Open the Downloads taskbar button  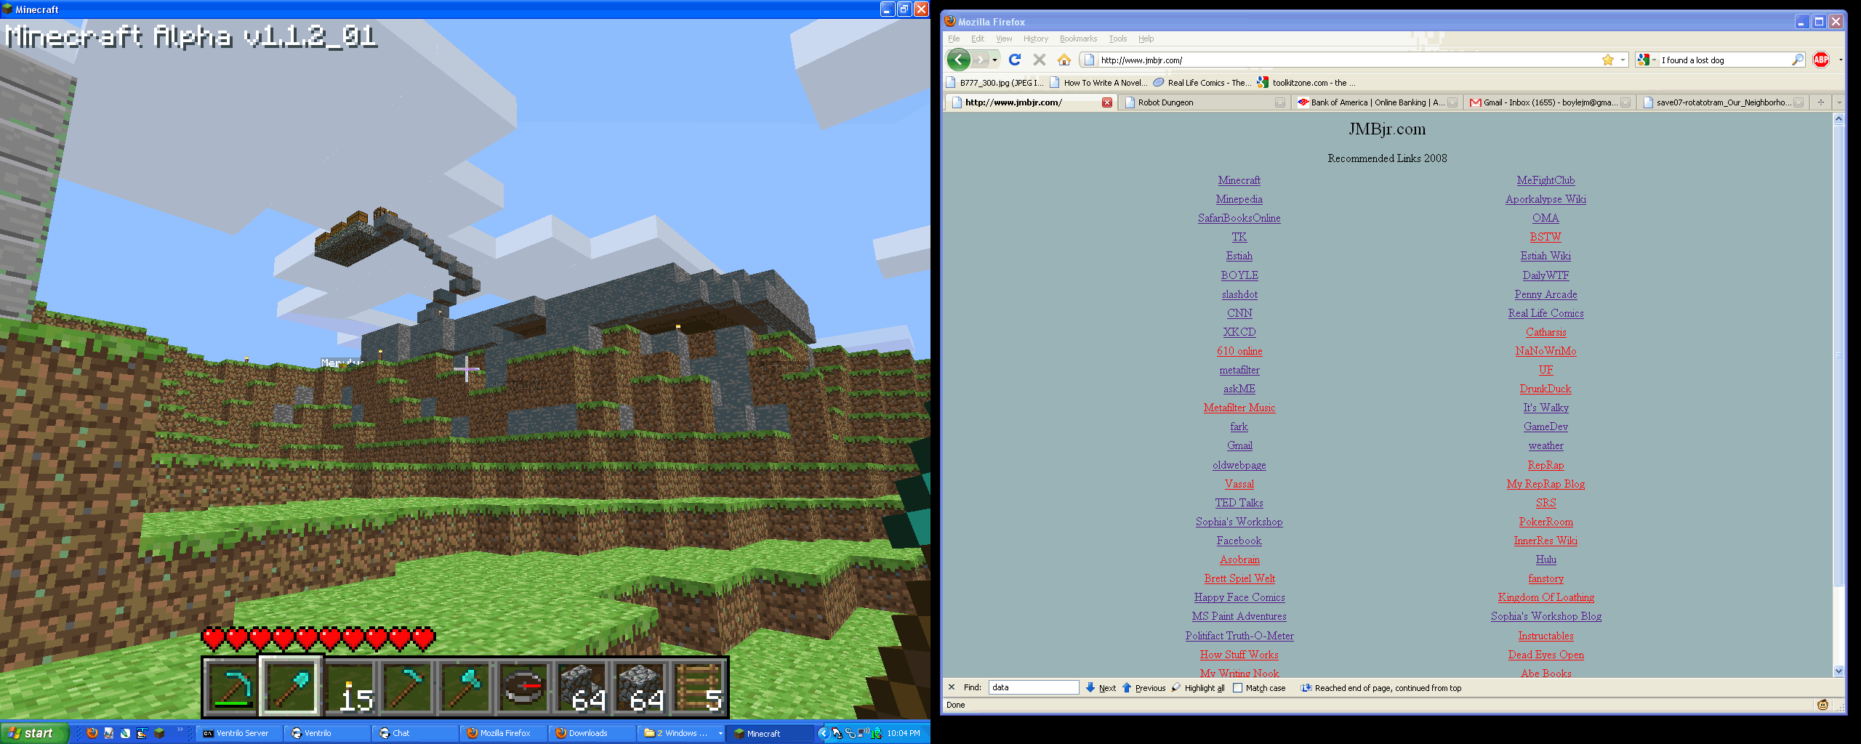point(591,733)
